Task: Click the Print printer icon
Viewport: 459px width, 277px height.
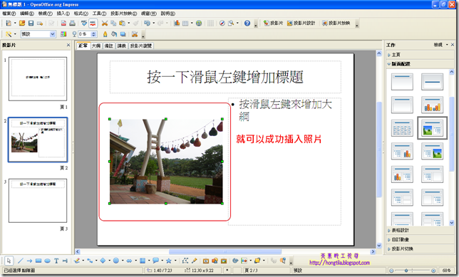Action: (72, 23)
